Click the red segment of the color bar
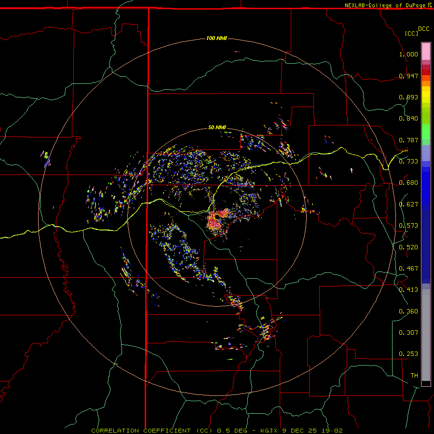 pos(426,72)
